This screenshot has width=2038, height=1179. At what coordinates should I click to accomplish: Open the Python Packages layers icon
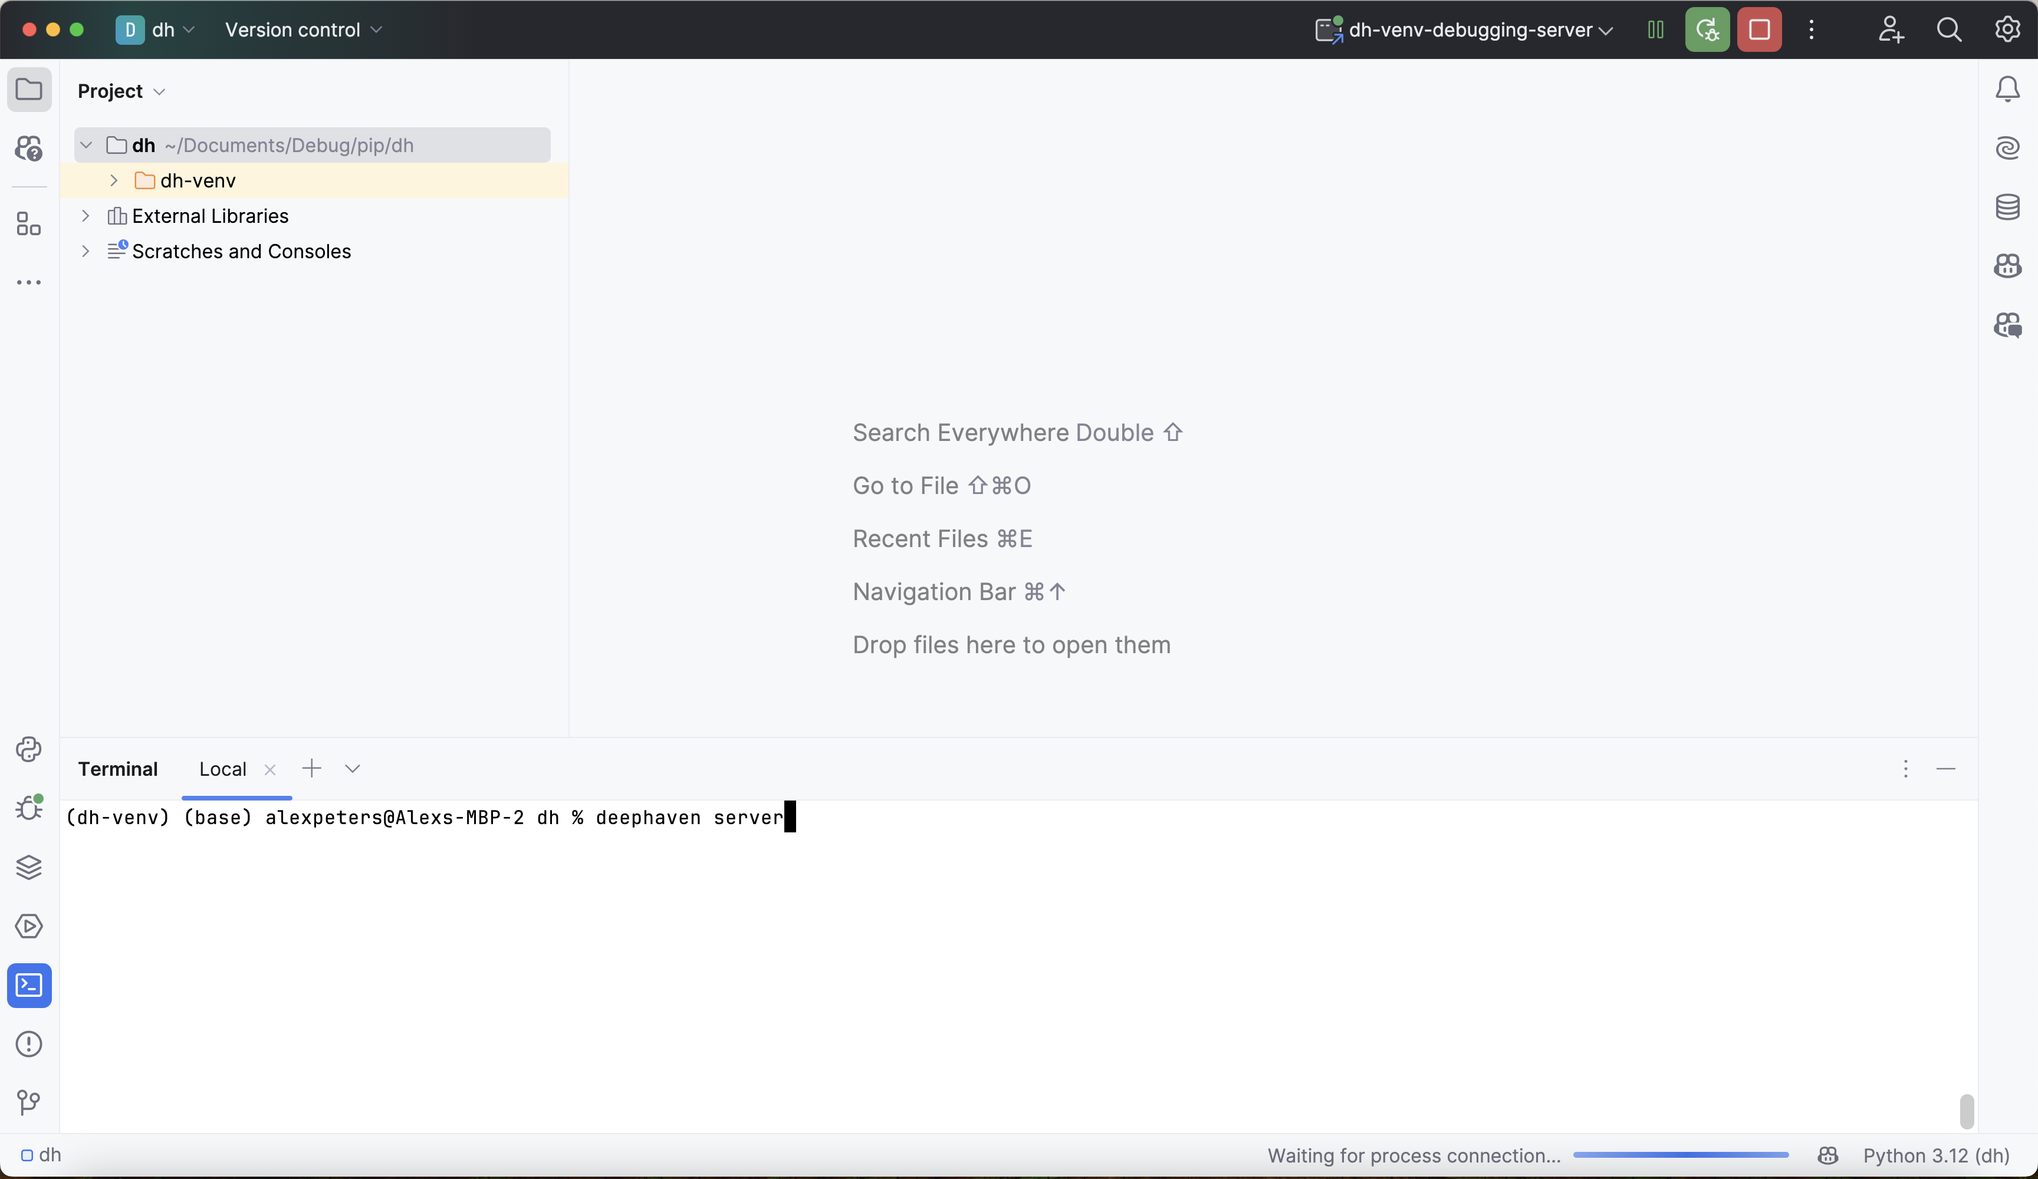(29, 867)
